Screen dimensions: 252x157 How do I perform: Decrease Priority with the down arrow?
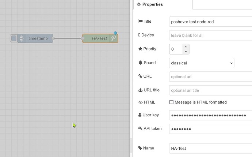[186, 51]
